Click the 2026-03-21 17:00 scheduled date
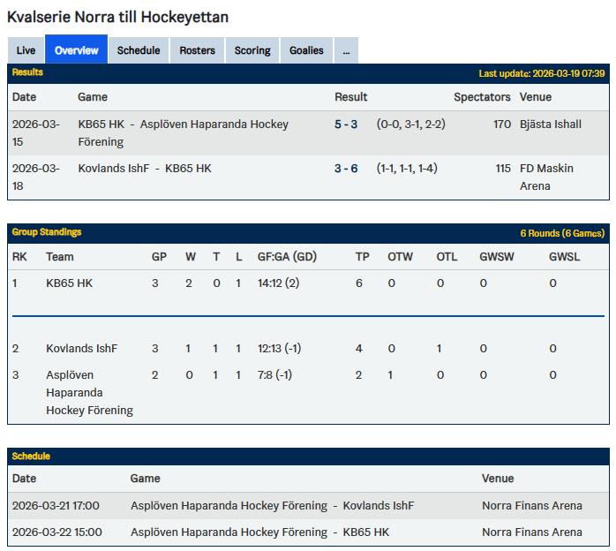Screen dimensions: 616x551 pos(56,506)
